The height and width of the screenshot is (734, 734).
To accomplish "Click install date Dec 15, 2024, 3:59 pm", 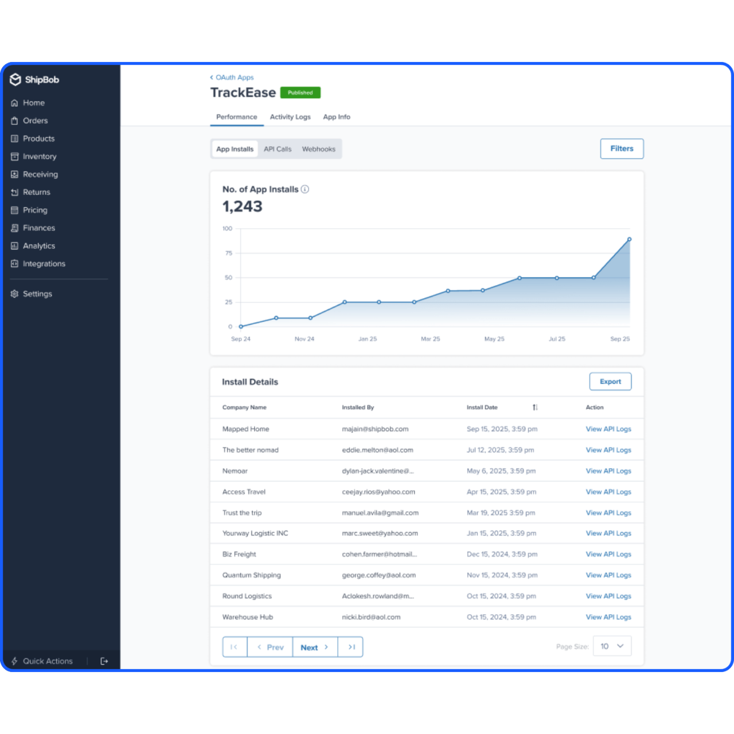I will pos(502,555).
